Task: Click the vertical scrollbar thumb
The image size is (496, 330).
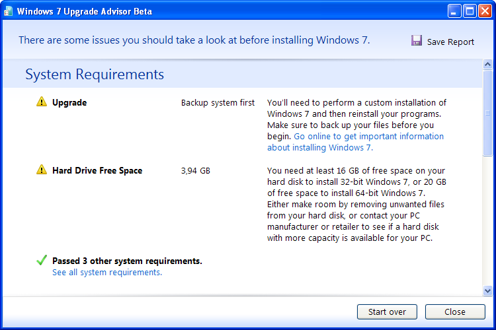Action: tap(487, 113)
